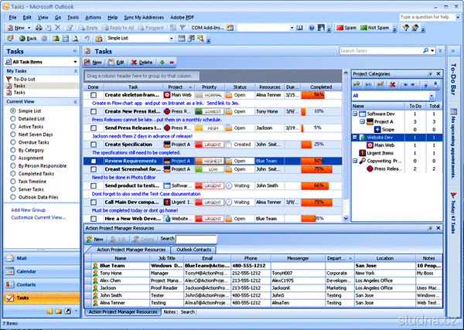This screenshot has width=464, height=330.
Task: Click the New task button in the Tasks toolbar
Action: coord(94,62)
